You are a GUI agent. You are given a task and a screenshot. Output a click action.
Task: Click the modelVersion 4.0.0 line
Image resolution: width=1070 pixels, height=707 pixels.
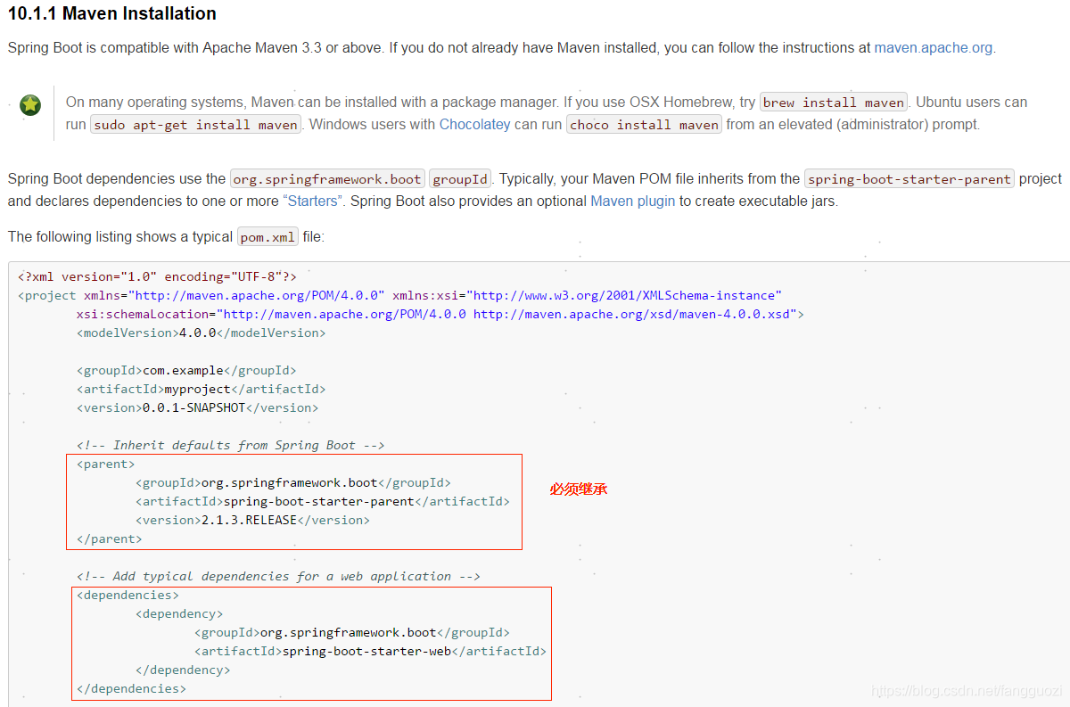(x=202, y=333)
